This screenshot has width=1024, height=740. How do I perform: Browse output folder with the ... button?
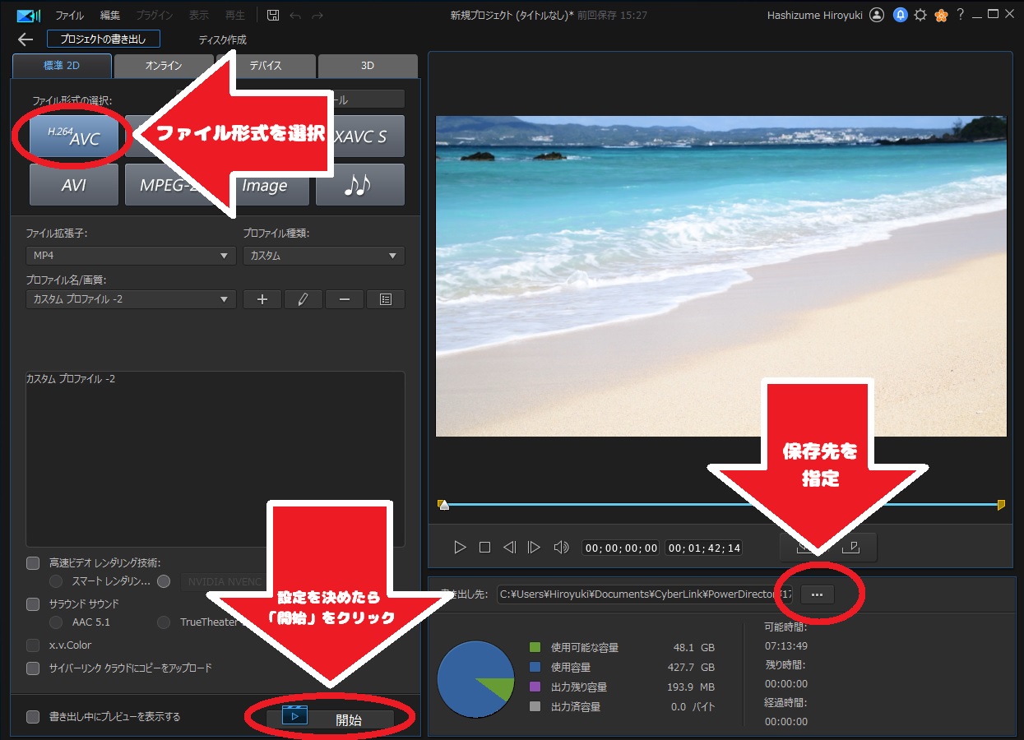817,594
